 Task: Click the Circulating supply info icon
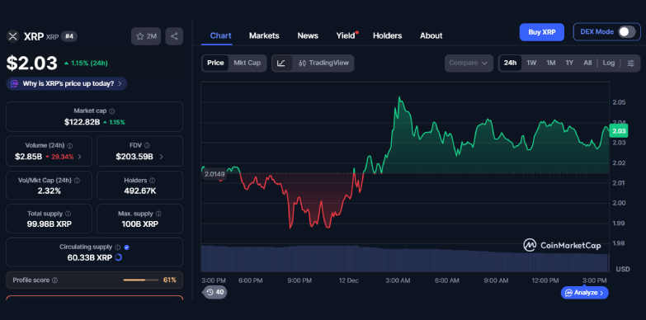click(x=117, y=247)
